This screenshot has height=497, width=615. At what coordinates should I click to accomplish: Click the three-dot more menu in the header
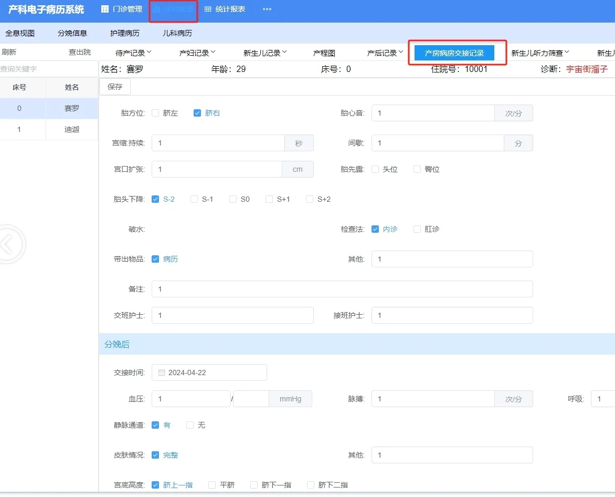pyautogui.click(x=267, y=9)
